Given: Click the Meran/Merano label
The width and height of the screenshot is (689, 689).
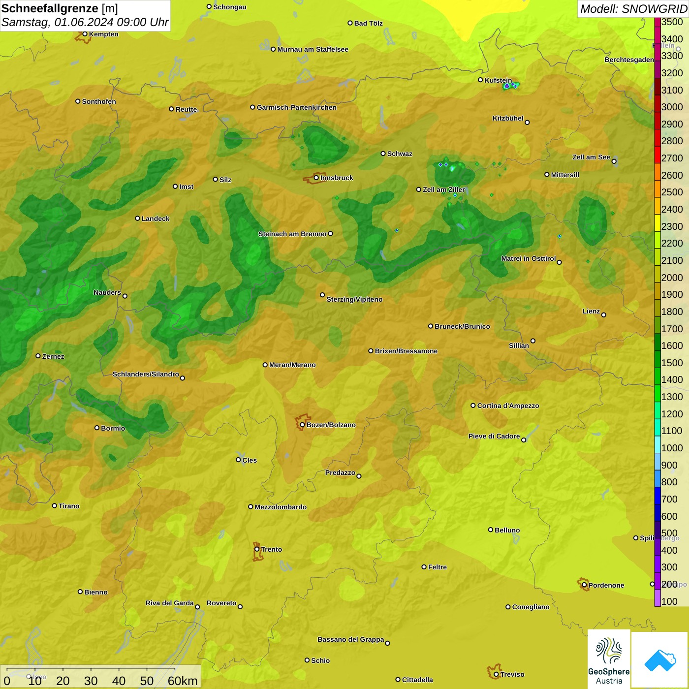Looking at the screenshot, I should (x=292, y=365).
